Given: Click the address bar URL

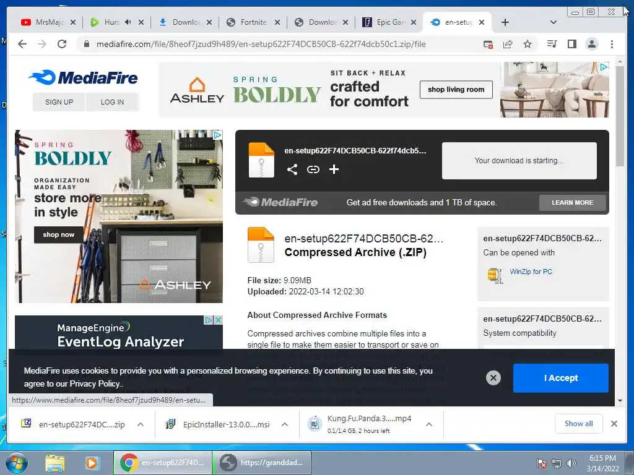Looking at the screenshot, I should tap(261, 44).
